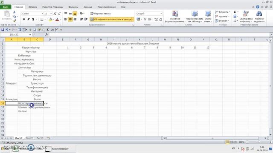Click the Fill down icon in editing group
This screenshot has width=273, height=153.
pyautogui.click(x=235, y=16)
